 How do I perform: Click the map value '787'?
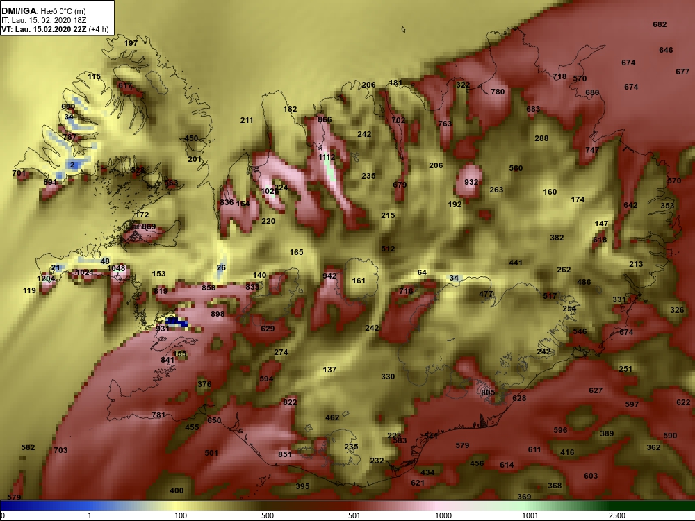[69, 137]
